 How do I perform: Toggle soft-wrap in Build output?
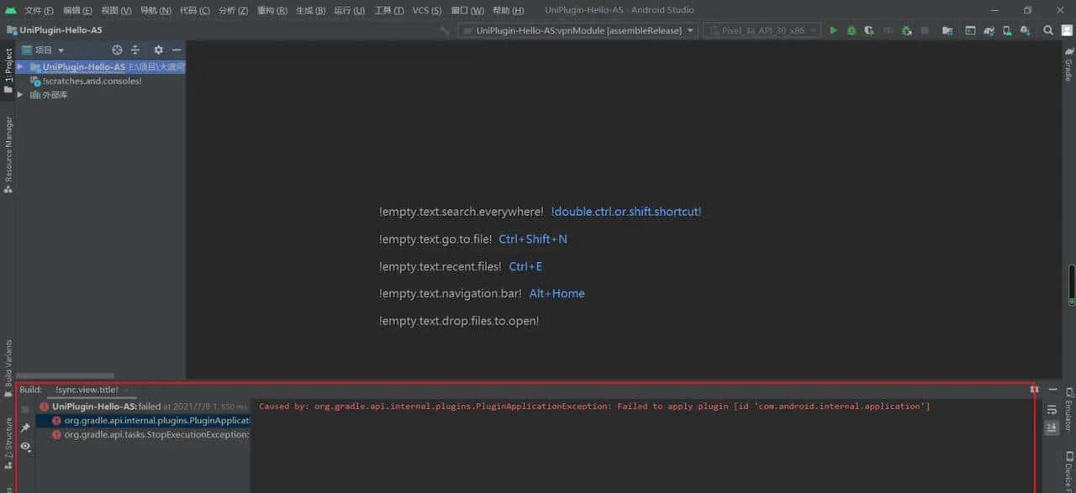(x=1052, y=410)
